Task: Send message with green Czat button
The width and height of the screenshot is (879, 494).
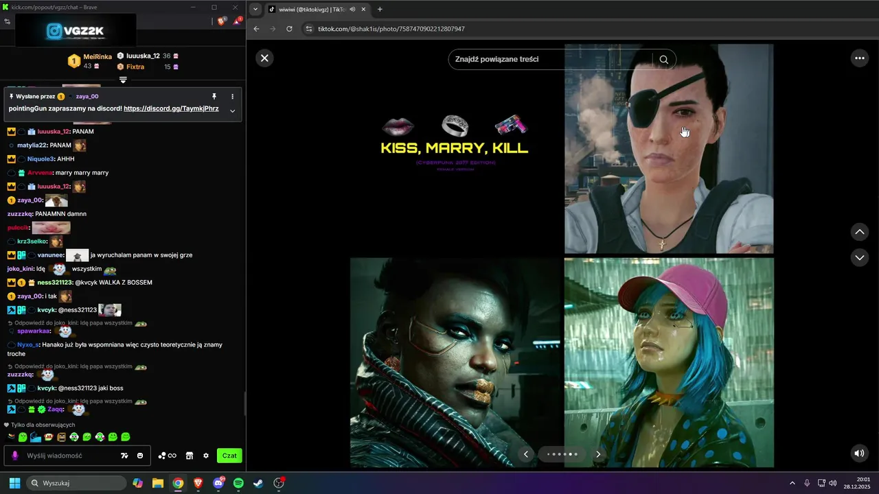Action: (x=229, y=456)
